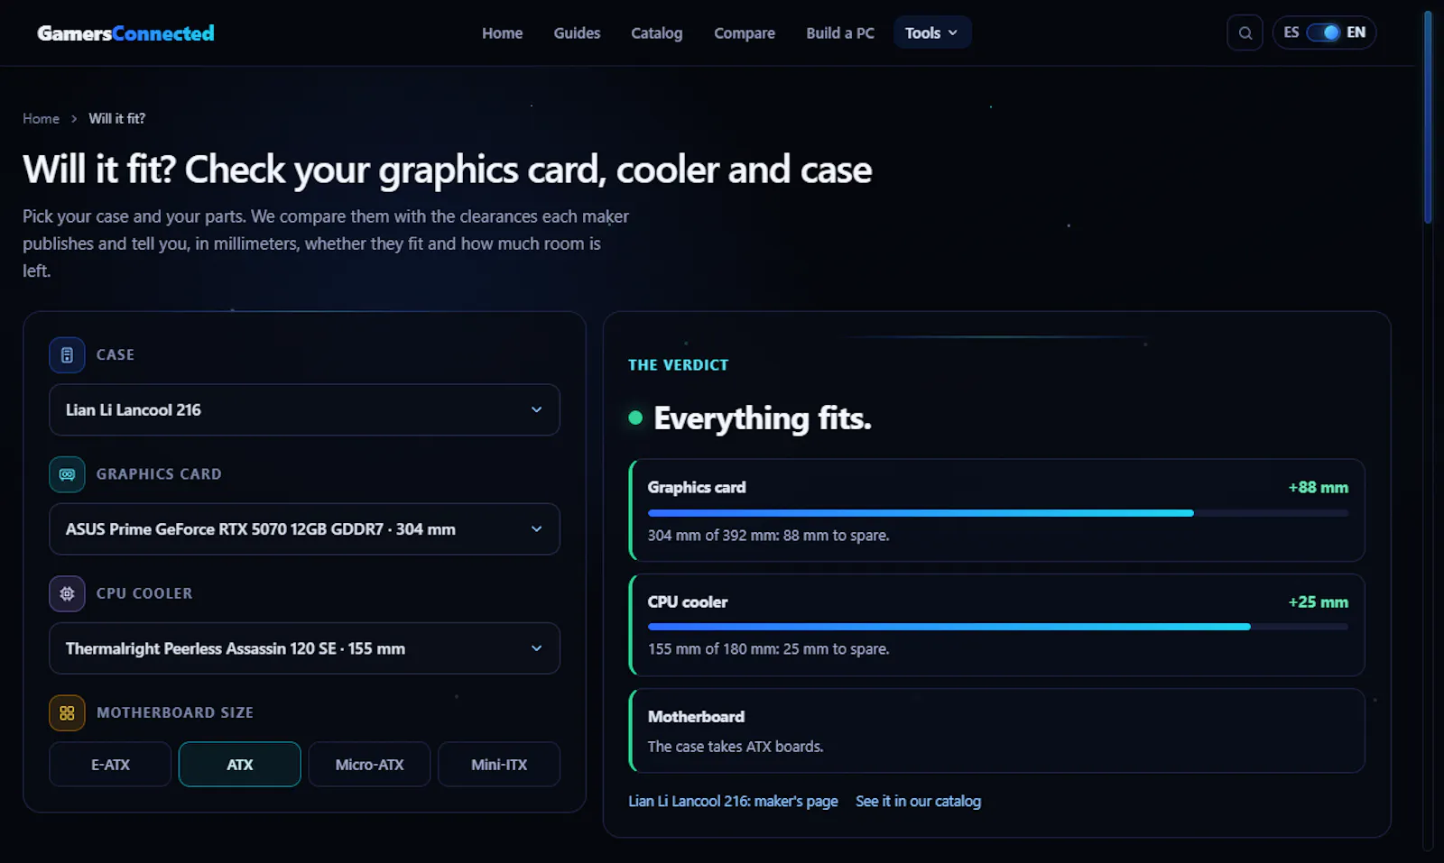Open the ASUS Prime RTX 5070 dropdown
This screenshot has width=1444, height=863.
click(304, 529)
